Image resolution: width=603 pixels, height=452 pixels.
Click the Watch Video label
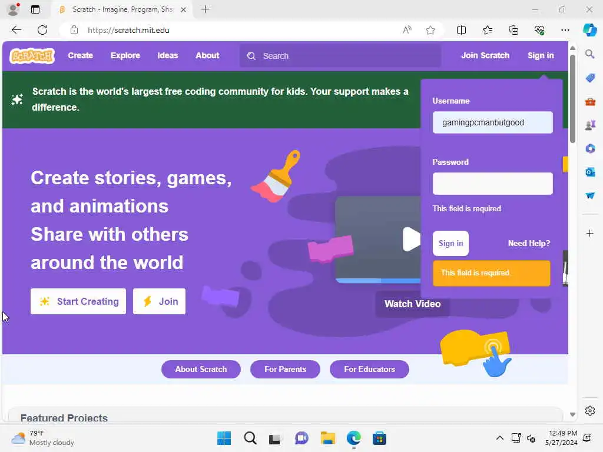click(412, 304)
